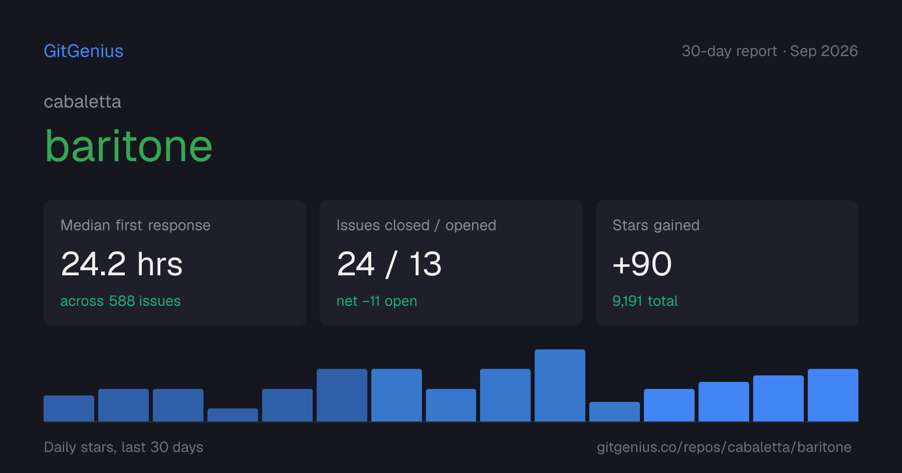Click the +90 stars value
902x473 pixels.
coord(642,264)
